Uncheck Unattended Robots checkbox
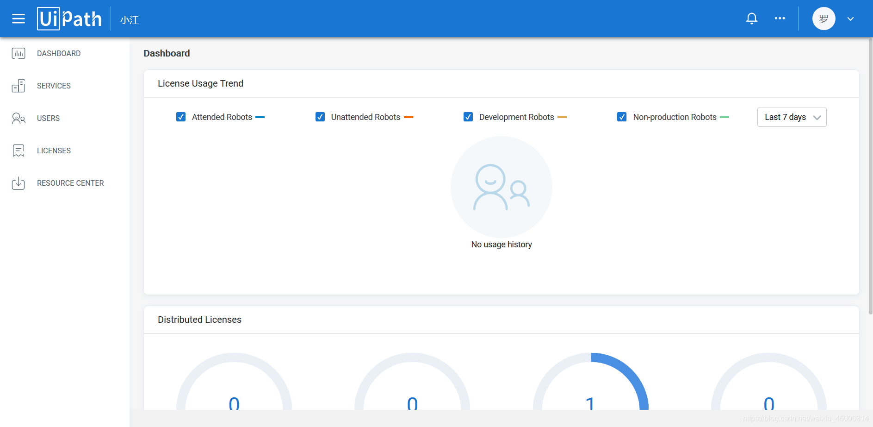Screen dimensions: 873x427 (x=320, y=117)
